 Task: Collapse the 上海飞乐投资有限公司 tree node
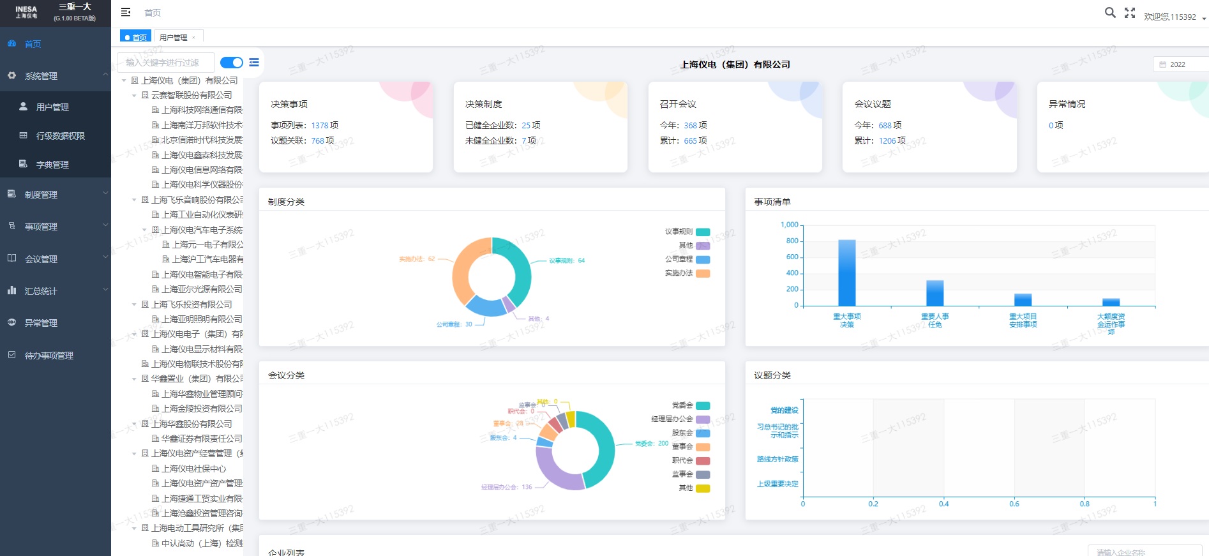point(134,304)
